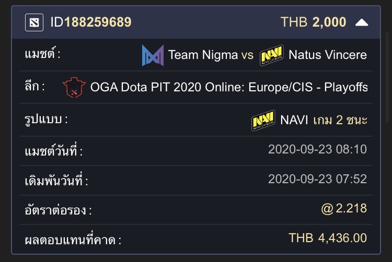Viewport: 392px width, 262px height.
Task: Click expected return THB 4,436.00
Action: pyautogui.click(x=328, y=238)
